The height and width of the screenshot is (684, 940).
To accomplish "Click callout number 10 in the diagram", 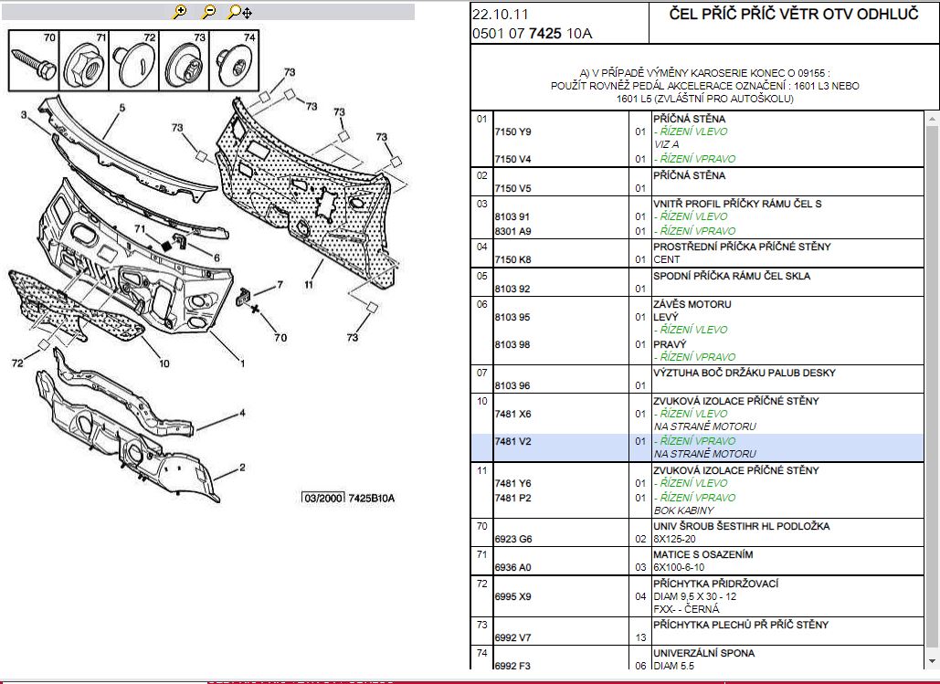I will coord(164,363).
